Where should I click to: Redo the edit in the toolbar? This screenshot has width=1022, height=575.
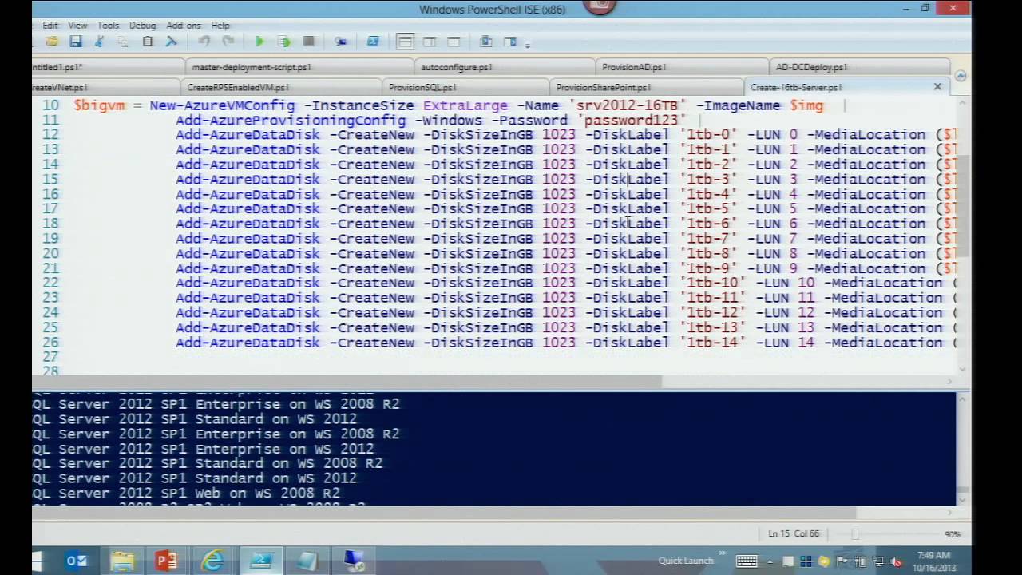[228, 42]
